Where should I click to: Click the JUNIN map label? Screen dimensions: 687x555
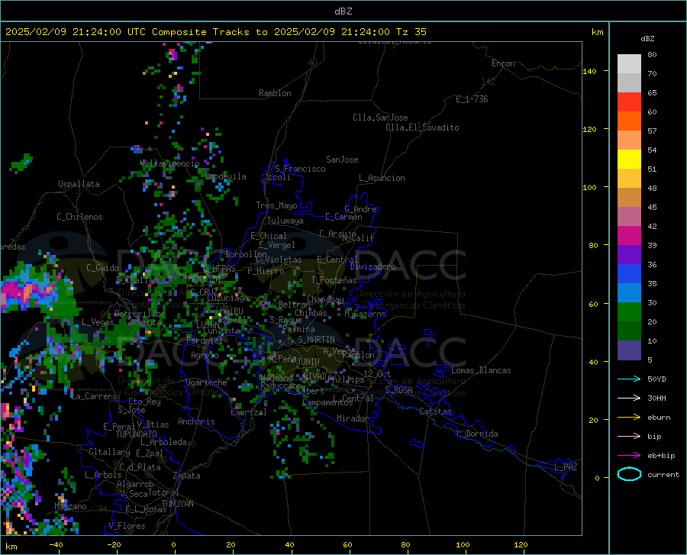pos(308,361)
